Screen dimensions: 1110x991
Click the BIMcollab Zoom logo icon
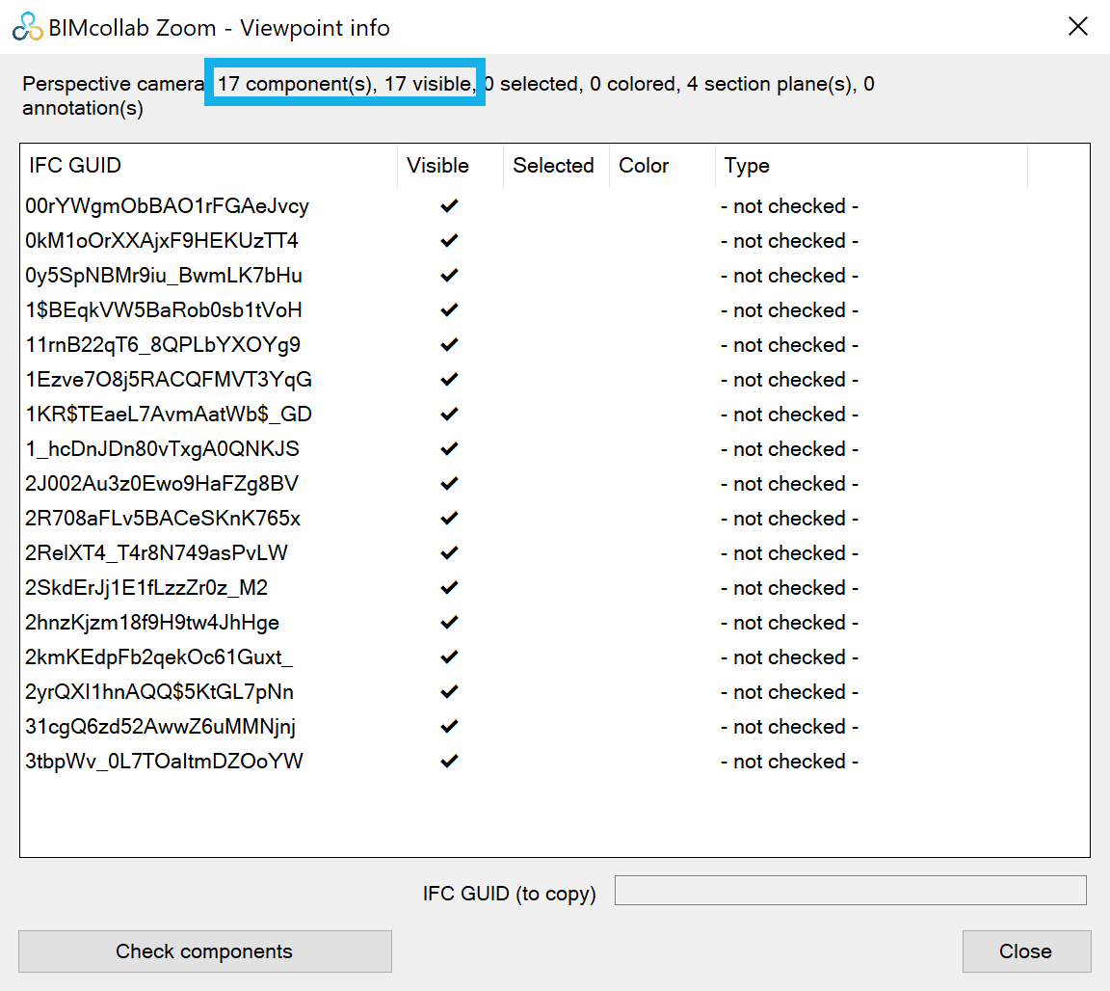(x=27, y=27)
